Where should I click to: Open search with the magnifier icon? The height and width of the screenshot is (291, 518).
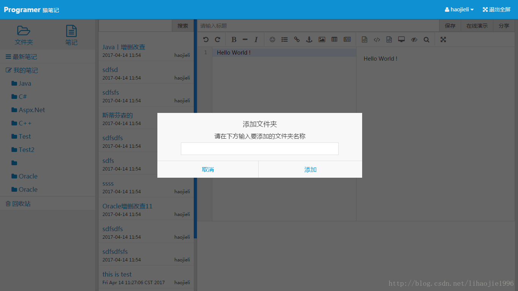[427, 39]
